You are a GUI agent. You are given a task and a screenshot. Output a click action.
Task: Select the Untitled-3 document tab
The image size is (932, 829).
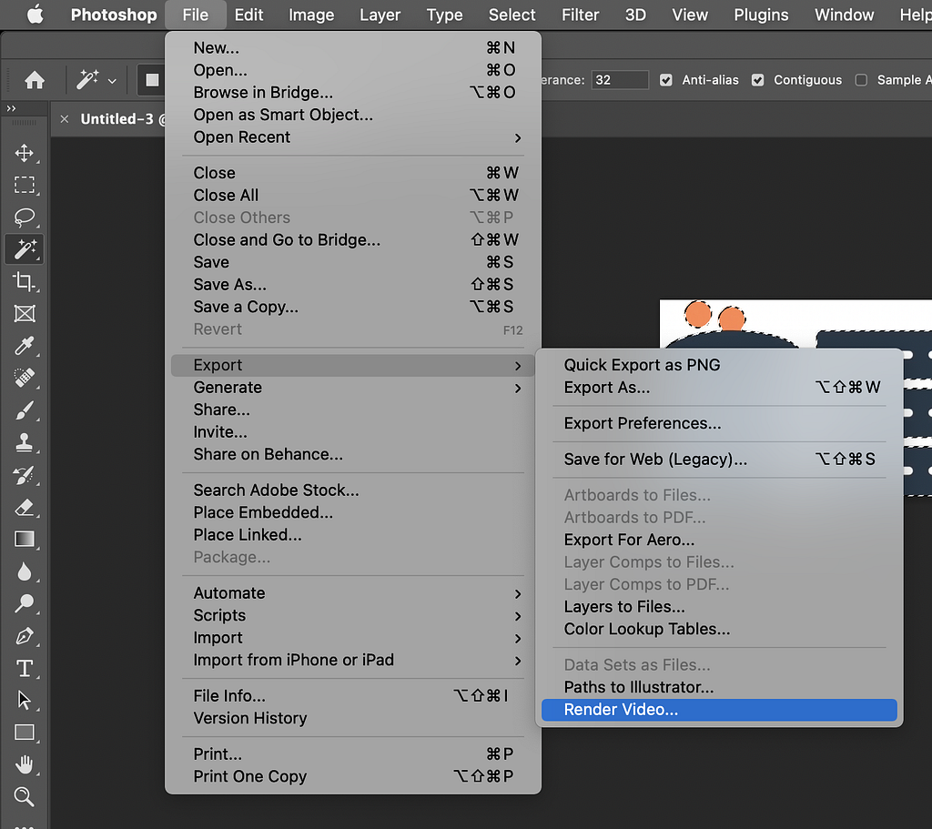[116, 119]
